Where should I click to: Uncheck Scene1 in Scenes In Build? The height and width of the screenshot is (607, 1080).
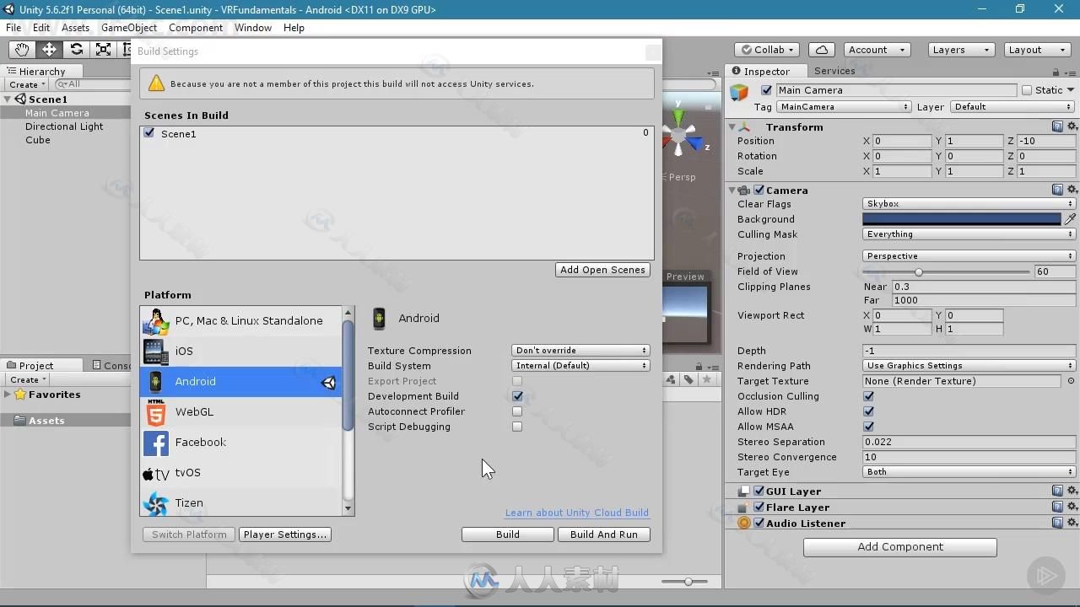(149, 133)
